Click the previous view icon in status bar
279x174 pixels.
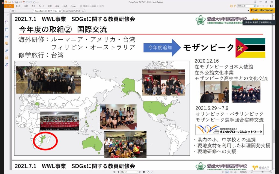[148, 172]
